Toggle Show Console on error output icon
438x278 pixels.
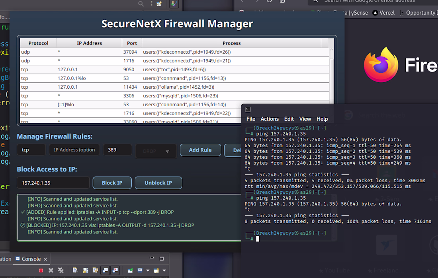(x=115, y=270)
